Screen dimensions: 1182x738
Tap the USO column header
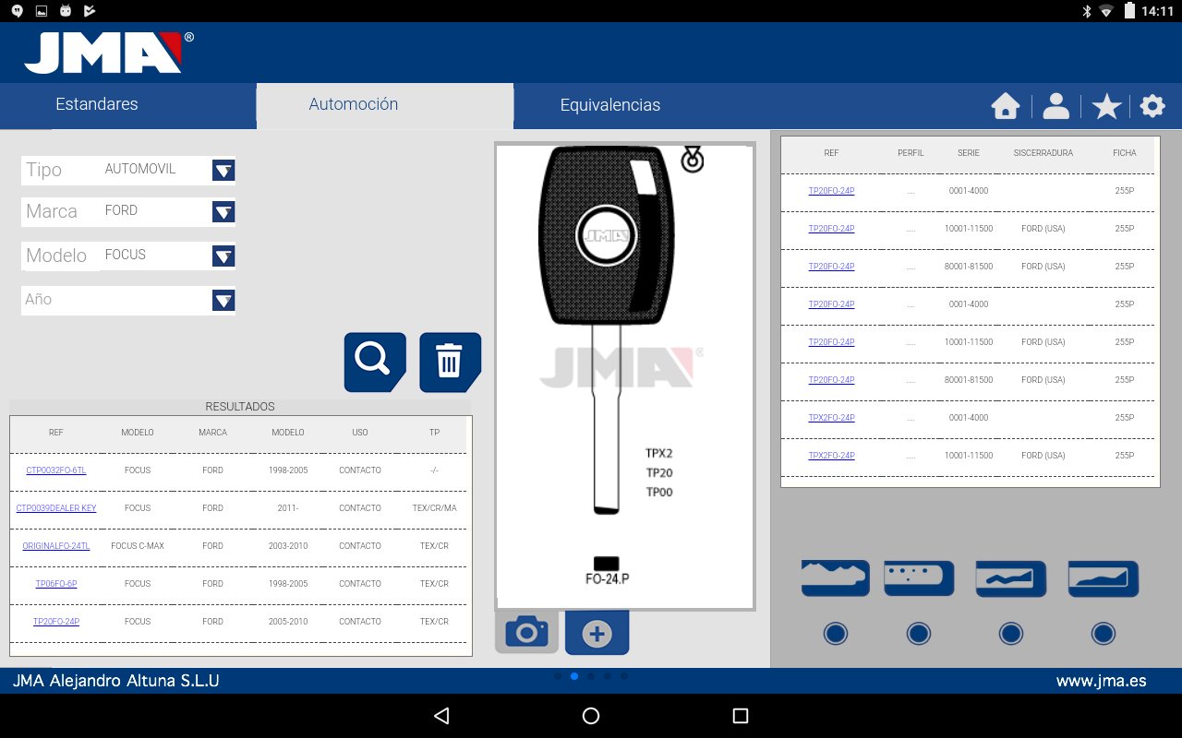[360, 433]
